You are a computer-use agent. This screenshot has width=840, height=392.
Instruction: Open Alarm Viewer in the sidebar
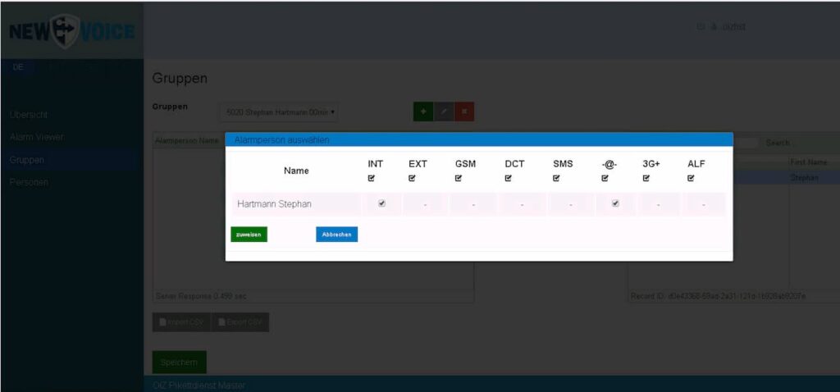coord(37,137)
